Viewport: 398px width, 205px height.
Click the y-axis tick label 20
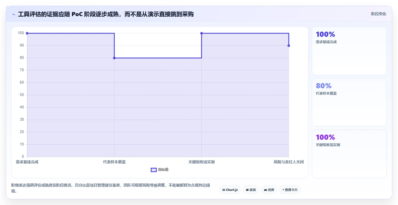click(22, 132)
